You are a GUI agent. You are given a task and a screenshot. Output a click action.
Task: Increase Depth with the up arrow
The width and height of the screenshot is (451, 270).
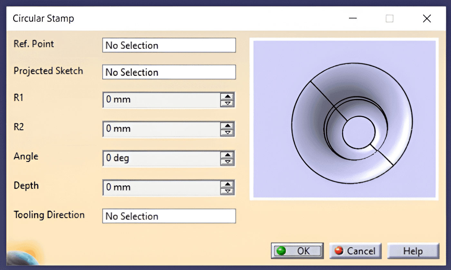pos(228,184)
